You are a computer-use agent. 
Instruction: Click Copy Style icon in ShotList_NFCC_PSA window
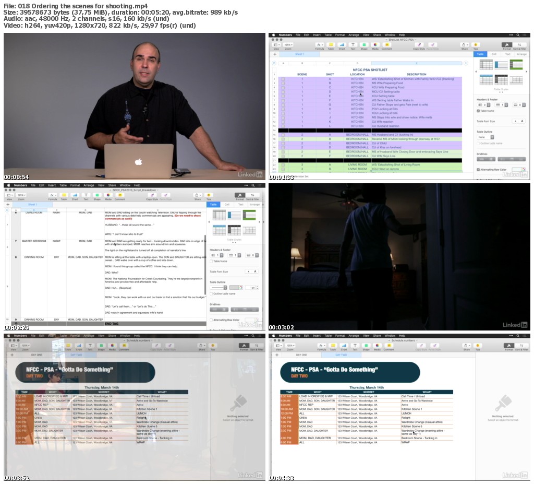tap(419, 45)
